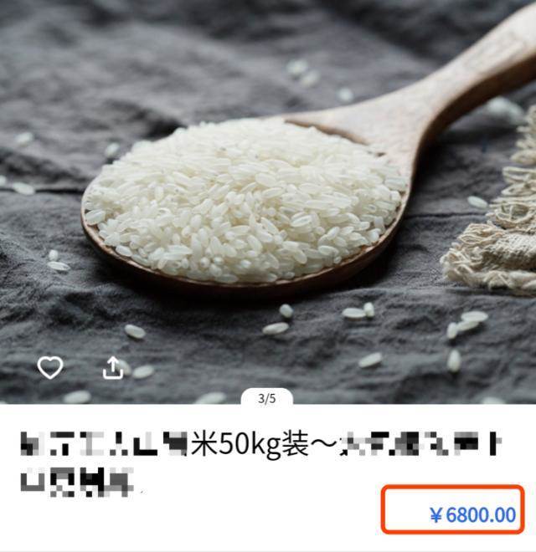Click the red highlighted price box

pos(453,509)
